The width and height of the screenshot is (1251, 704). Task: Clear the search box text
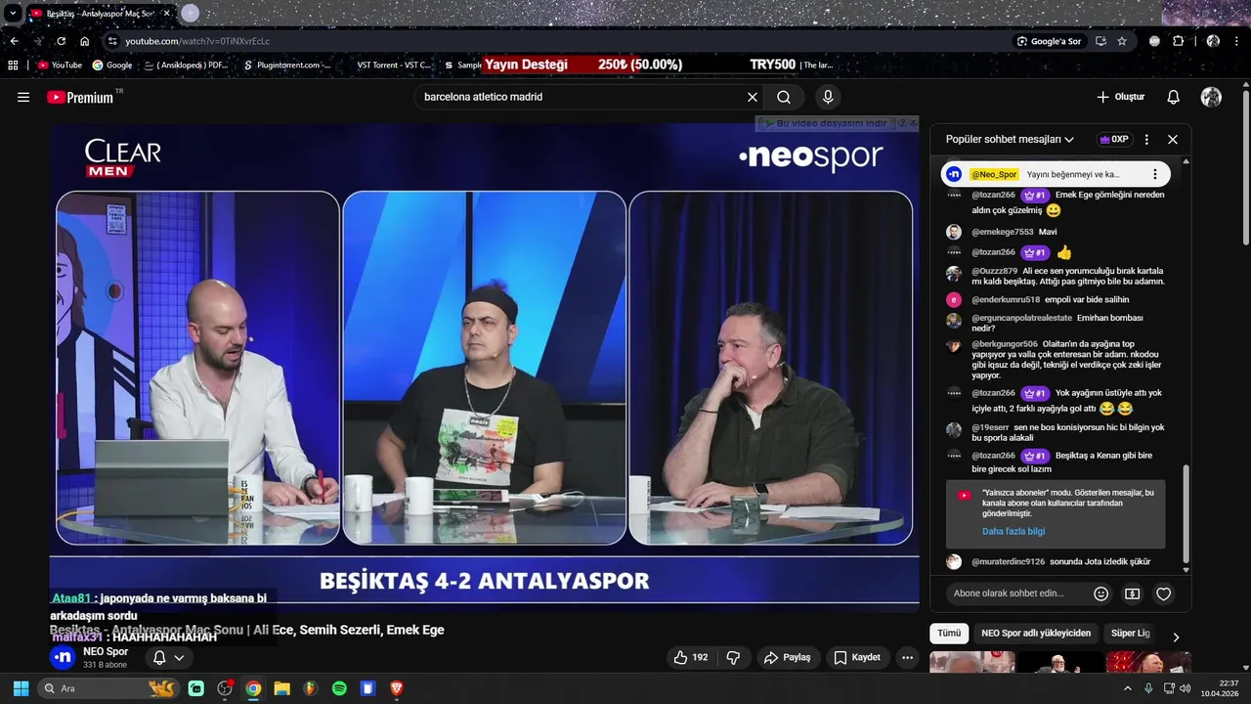point(753,97)
